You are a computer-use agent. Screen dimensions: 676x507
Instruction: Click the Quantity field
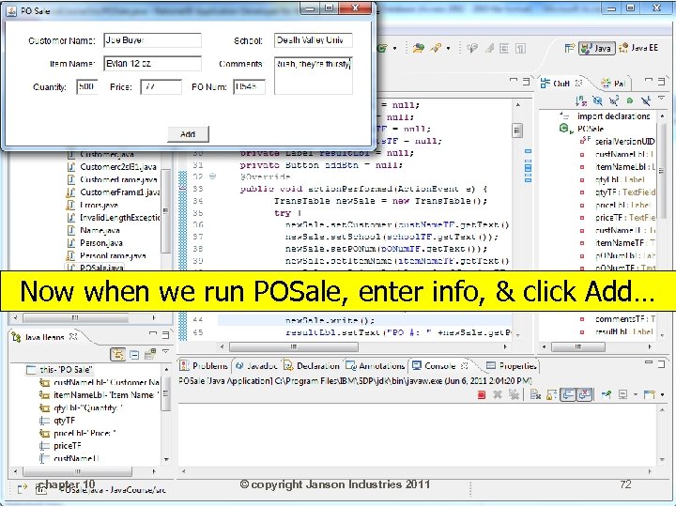coord(87,86)
